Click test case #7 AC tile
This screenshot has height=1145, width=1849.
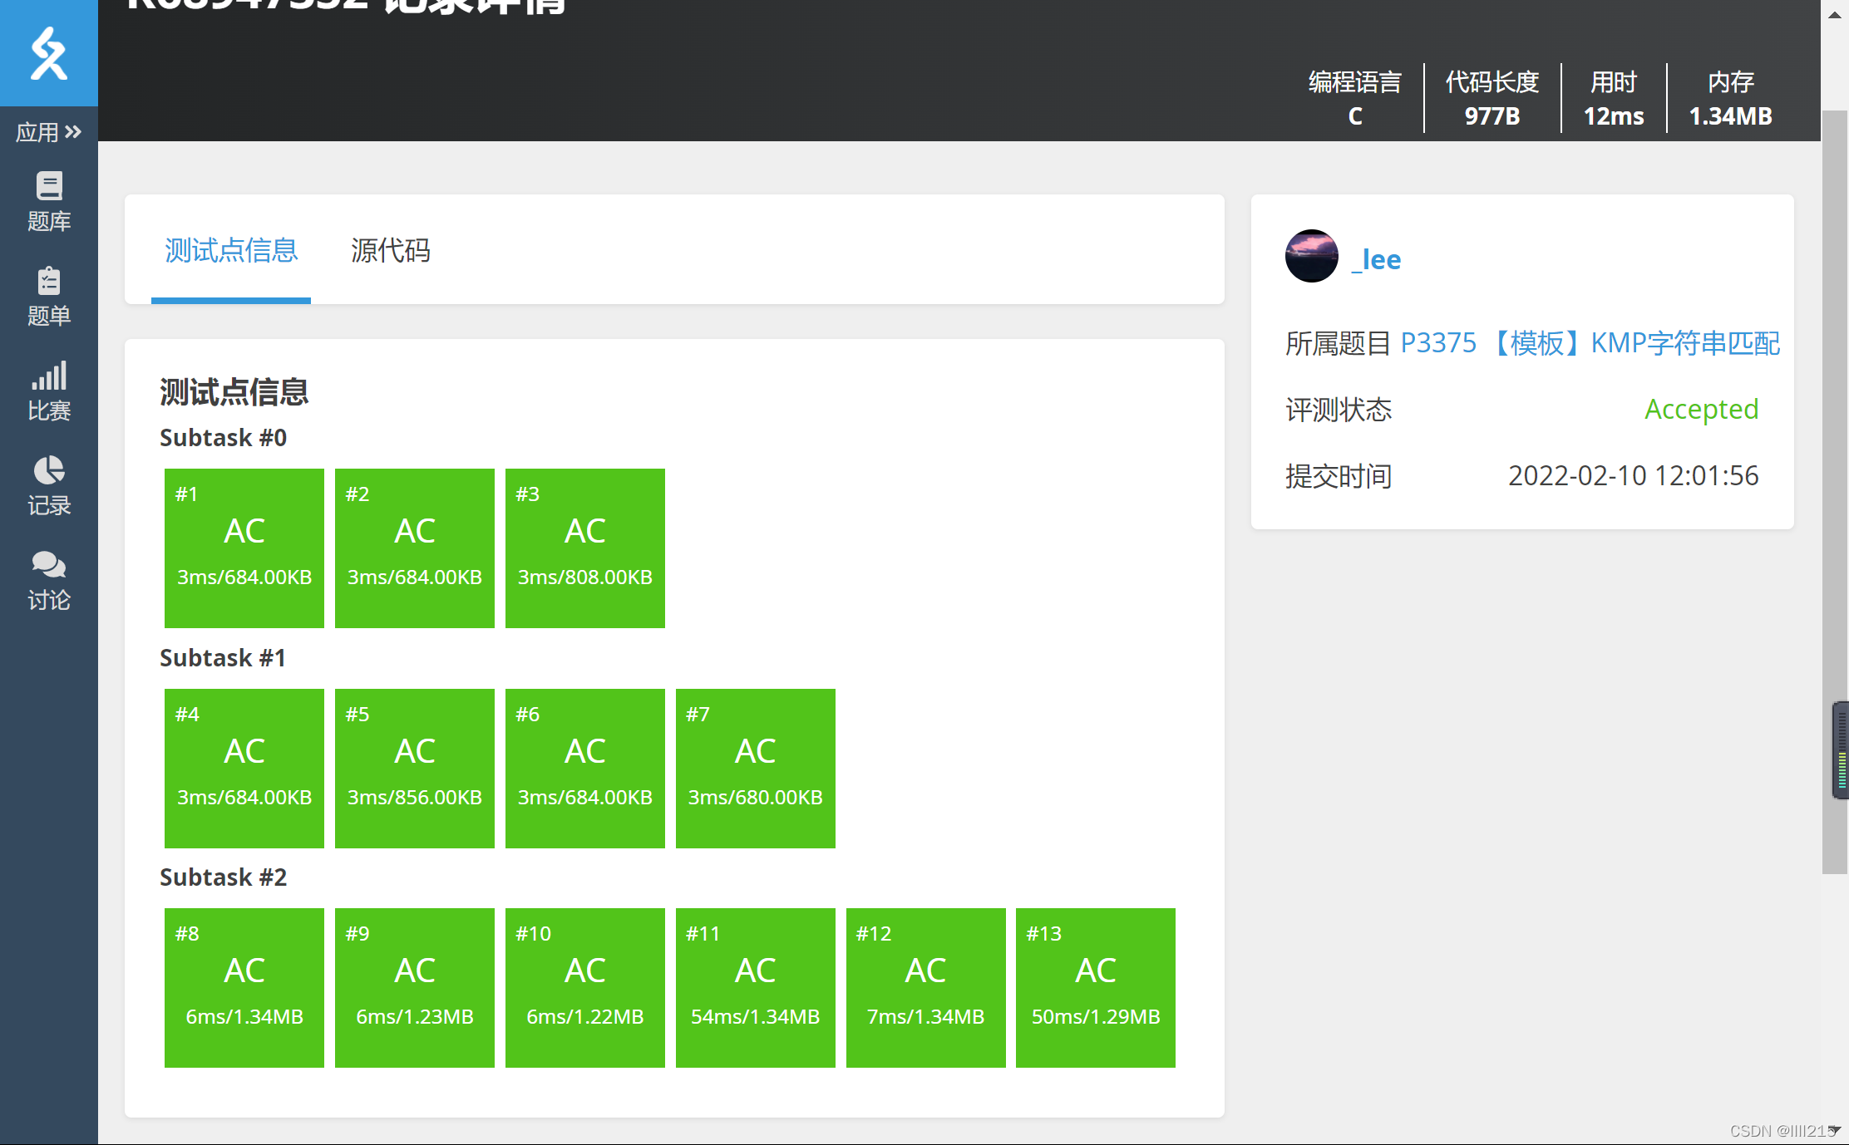click(755, 768)
